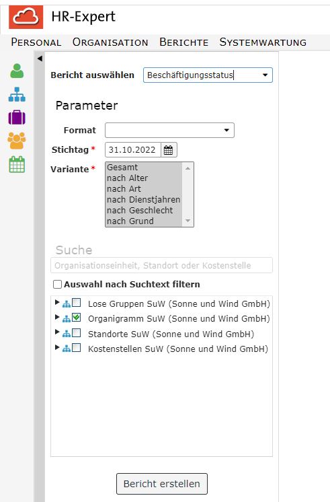The height and width of the screenshot is (502, 330).
Task: Collapse the panel with the left arrow
Action: (x=40, y=59)
